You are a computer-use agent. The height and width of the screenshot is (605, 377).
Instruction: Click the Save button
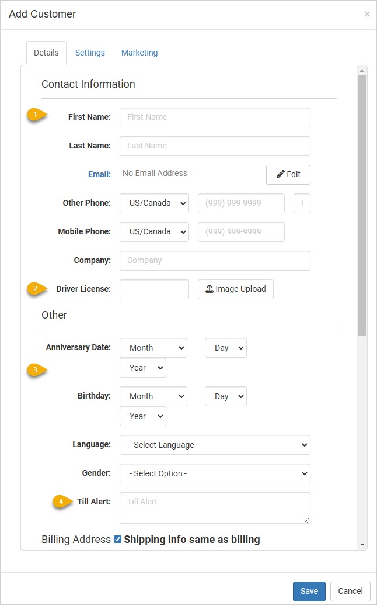[309, 592]
